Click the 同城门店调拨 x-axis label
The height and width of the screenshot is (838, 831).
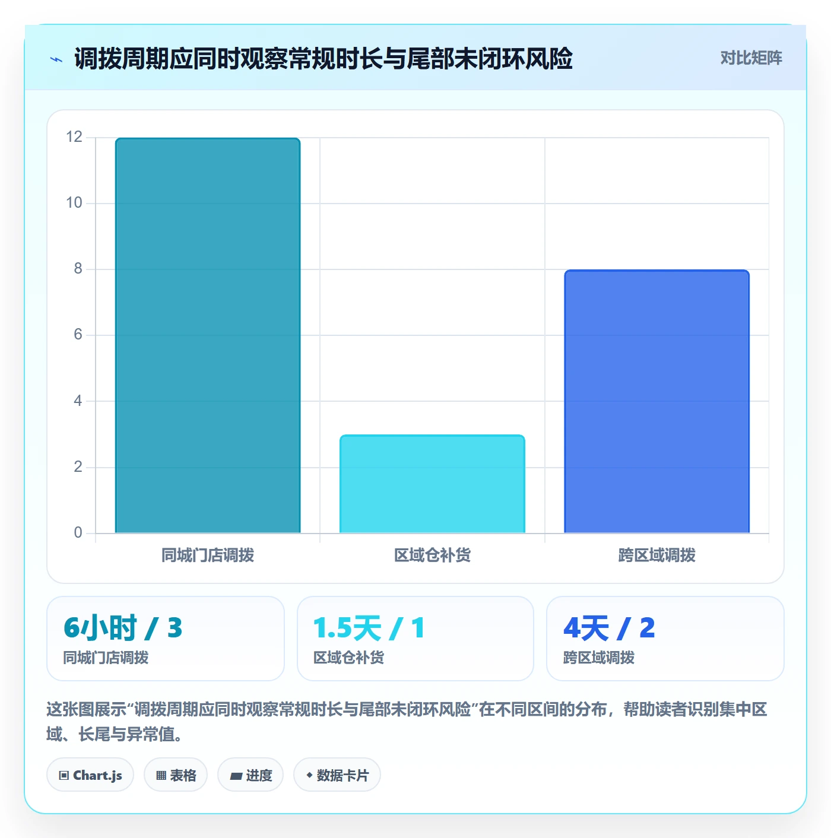[x=208, y=555]
